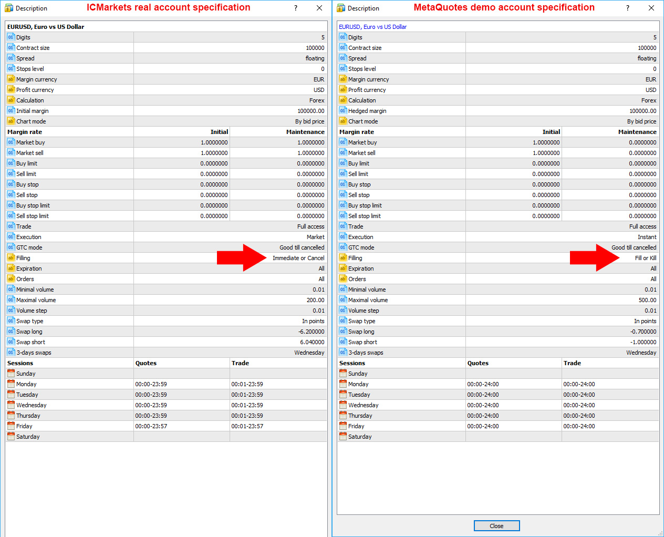The width and height of the screenshot is (664, 537).
Task: Select 'Immediate or Cancel' filling value
Action: tap(298, 258)
